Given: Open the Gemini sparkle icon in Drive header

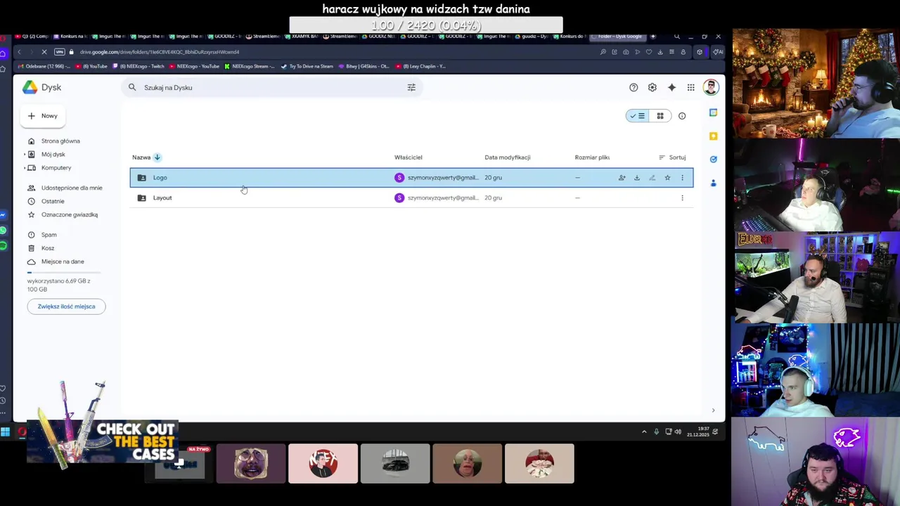Looking at the screenshot, I should [671, 87].
